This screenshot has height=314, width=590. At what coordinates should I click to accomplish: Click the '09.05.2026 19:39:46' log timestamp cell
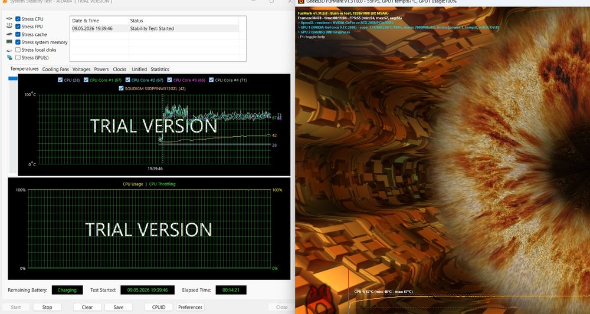[x=92, y=28]
